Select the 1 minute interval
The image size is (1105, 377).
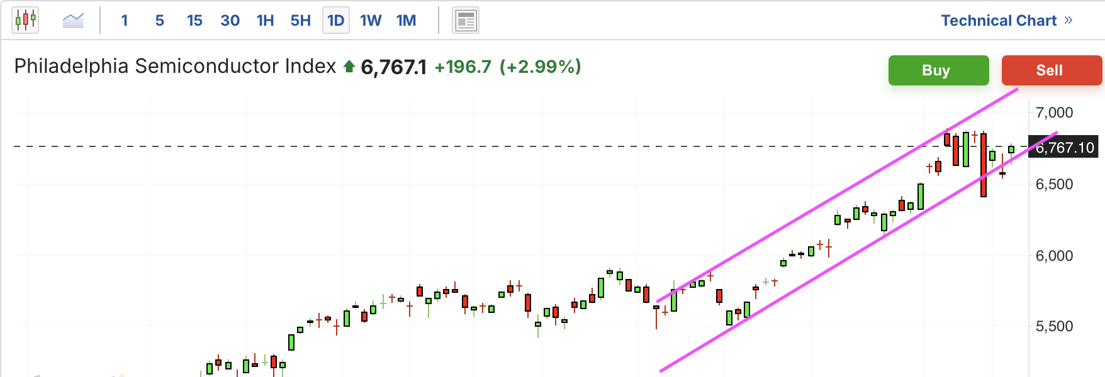[125, 21]
